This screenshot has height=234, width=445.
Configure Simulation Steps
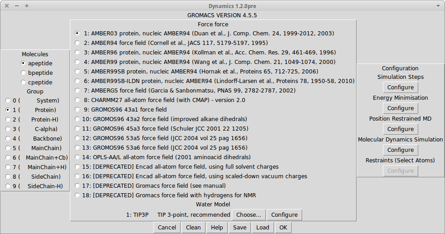pos(400,88)
